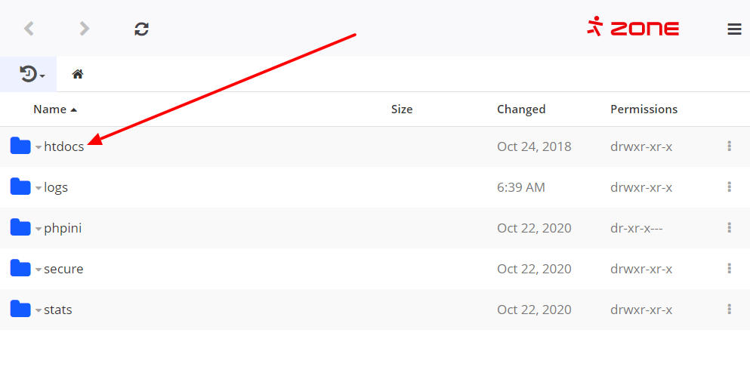Image resolution: width=750 pixels, height=376 pixels.
Task: Click the forward navigation arrow
Action: [x=85, y=29]
